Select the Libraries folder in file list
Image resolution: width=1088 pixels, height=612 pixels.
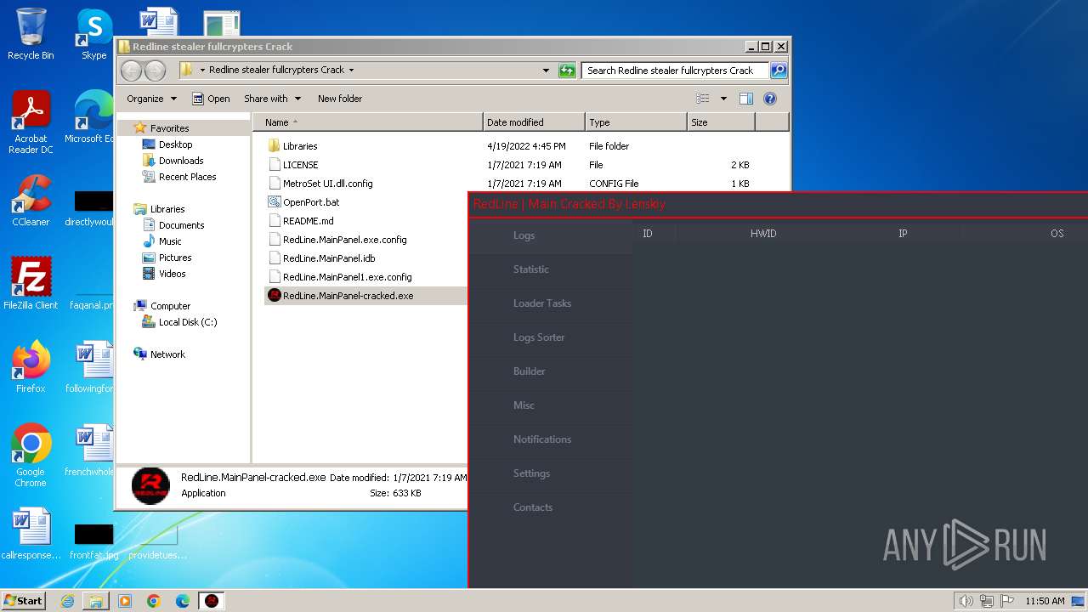[300, 146]
